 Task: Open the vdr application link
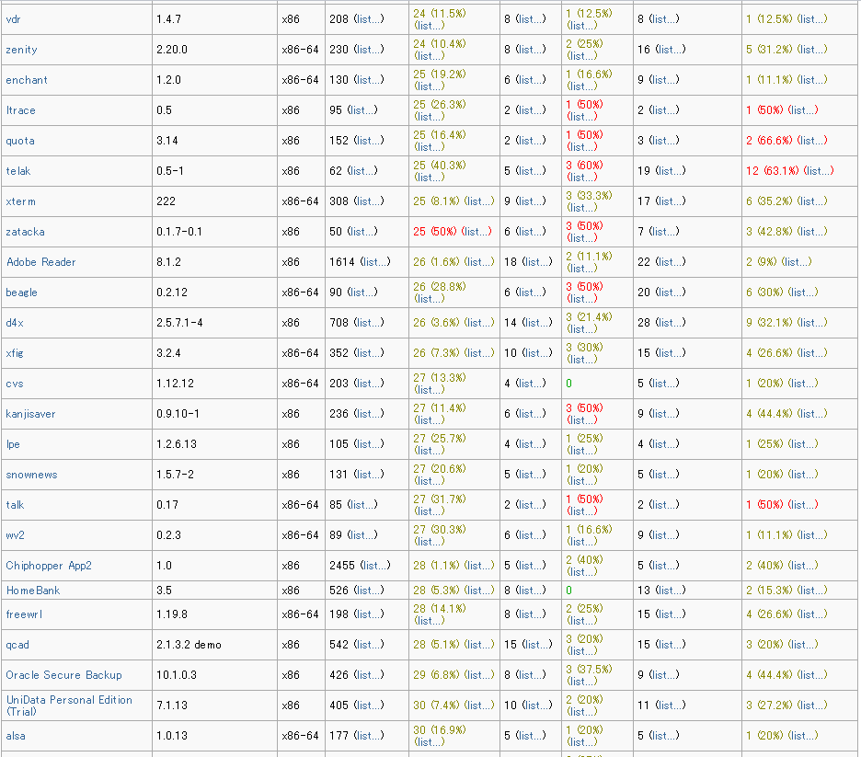(13, 19)
